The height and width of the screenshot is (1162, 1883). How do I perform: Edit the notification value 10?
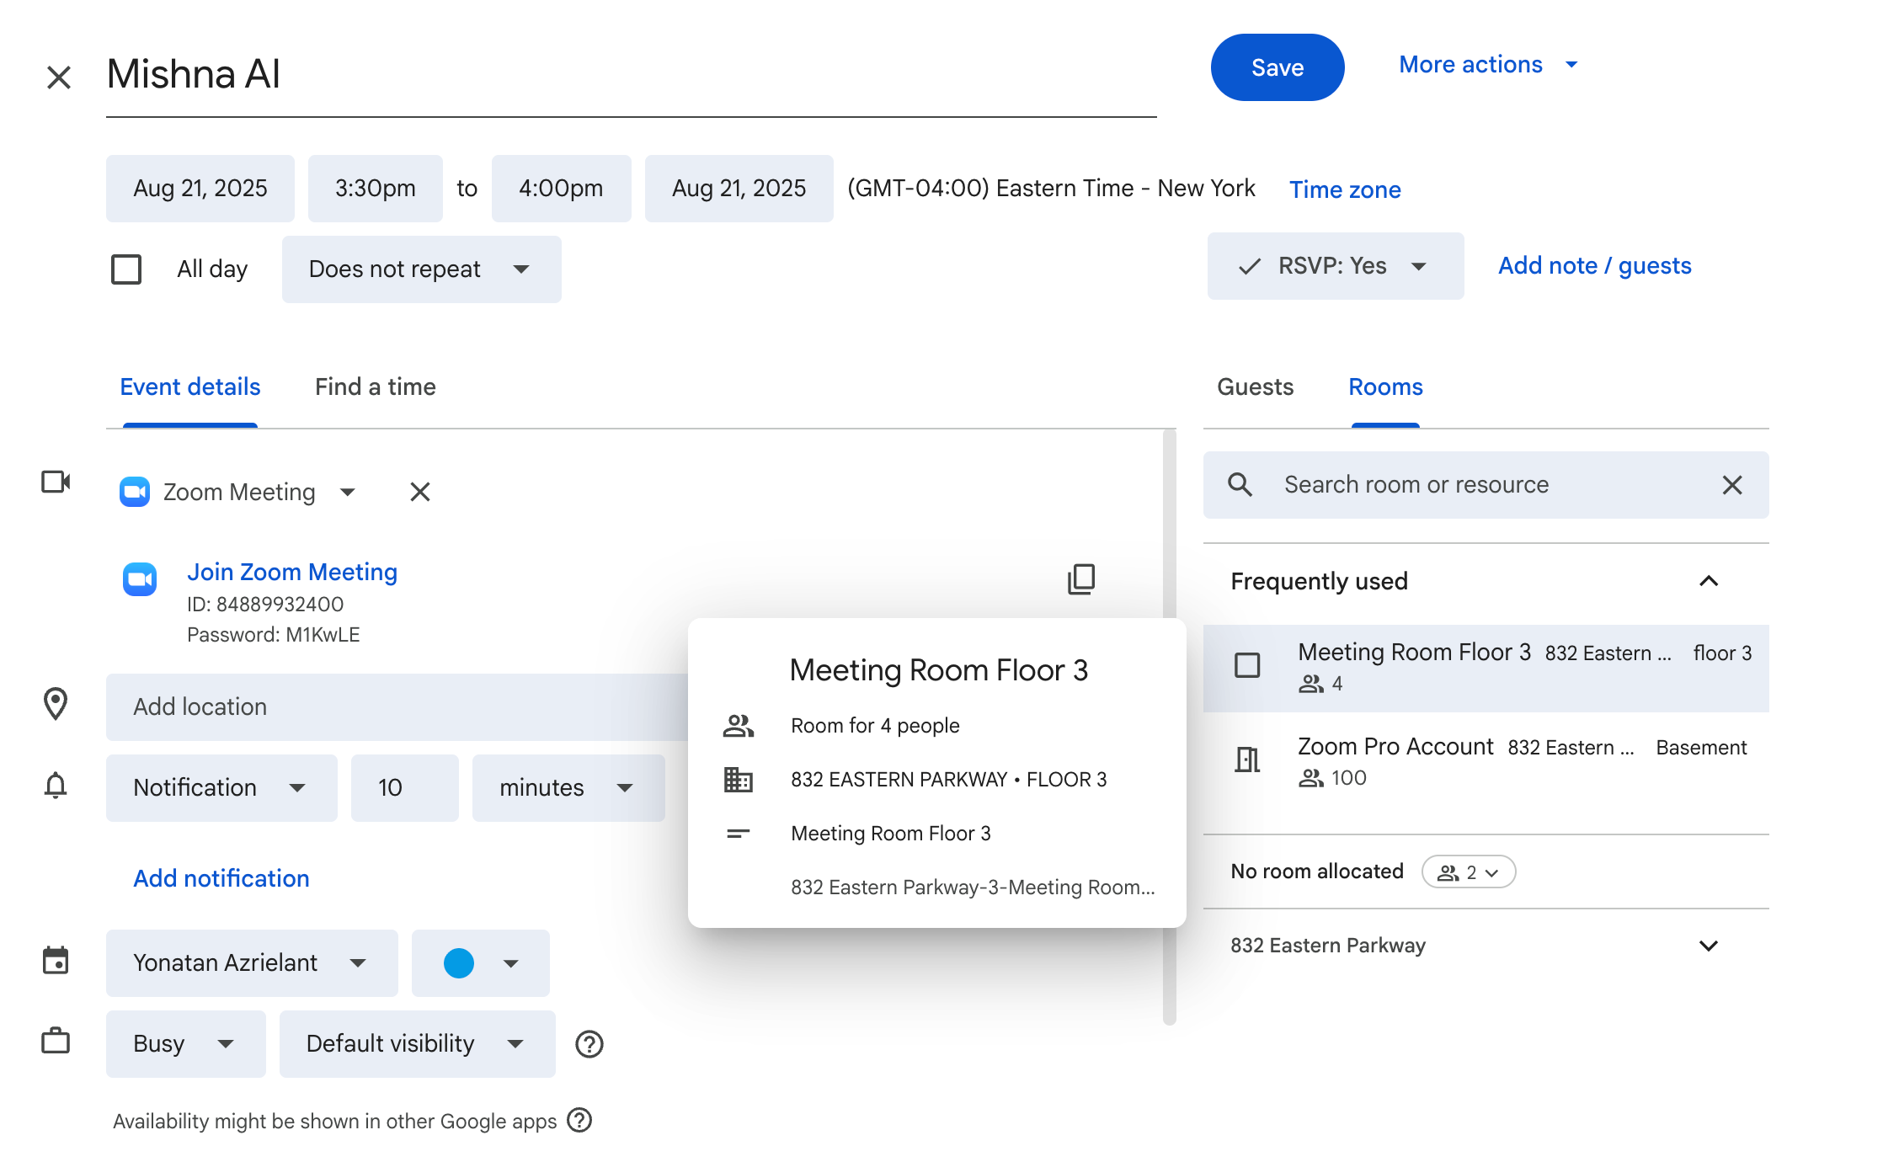pos(405,788)
